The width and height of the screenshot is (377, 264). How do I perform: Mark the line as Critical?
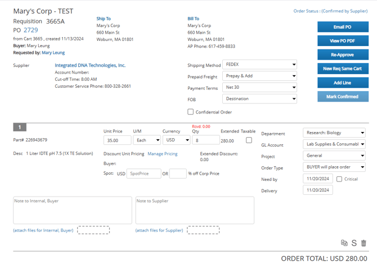point(339,179)
